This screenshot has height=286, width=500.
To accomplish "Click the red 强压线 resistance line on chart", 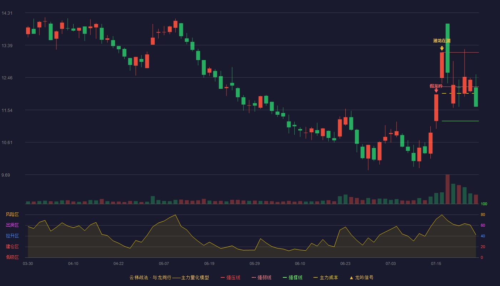I will click(461, 53).
